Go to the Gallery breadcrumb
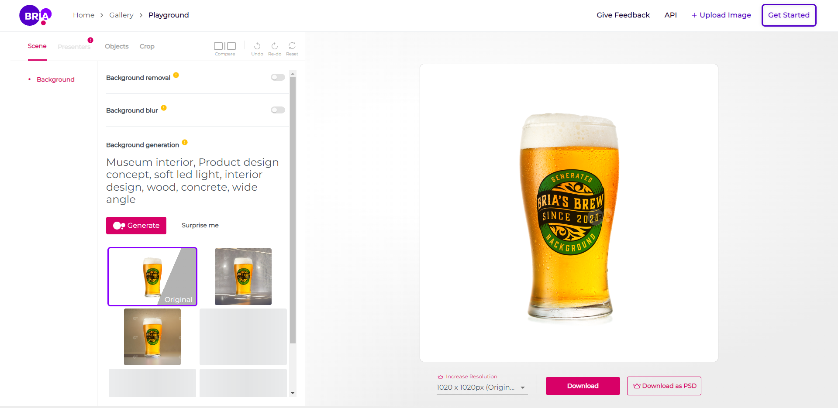This screenshot has width=838, height=408. click(121, 15)
